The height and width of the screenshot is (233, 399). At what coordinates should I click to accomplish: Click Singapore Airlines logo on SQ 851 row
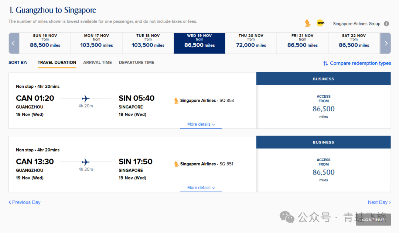click(176, 164)
